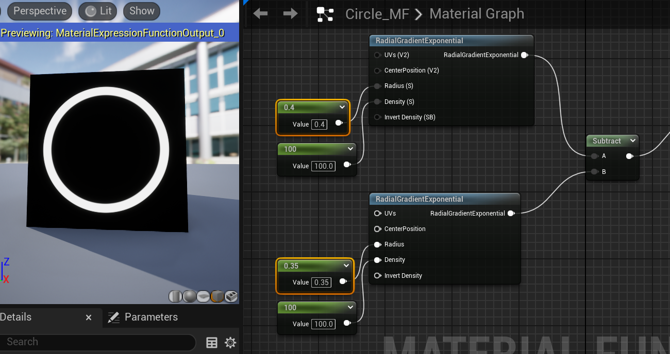Click the Subtract node's A input pin
Viewport: 670px width, 354px height.
tap(595, 156)
